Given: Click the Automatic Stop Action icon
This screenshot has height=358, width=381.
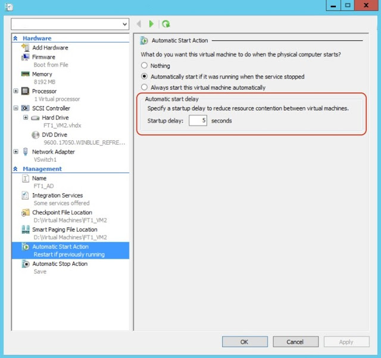Looking at the screenshot, I should [25, 264].
